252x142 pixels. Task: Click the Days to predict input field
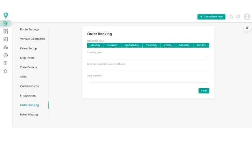(148, 80)
